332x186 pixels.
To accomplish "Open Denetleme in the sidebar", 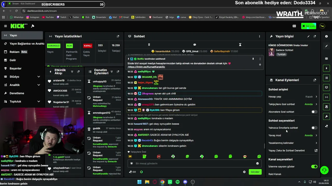I will pos(22,93).
